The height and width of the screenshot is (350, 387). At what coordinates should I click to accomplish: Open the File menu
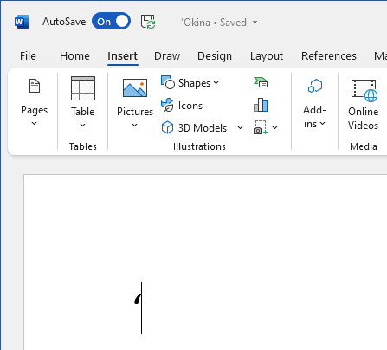tap(28, 56)
